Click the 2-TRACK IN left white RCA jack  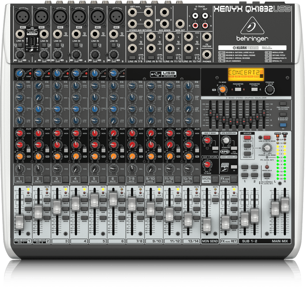195,16
